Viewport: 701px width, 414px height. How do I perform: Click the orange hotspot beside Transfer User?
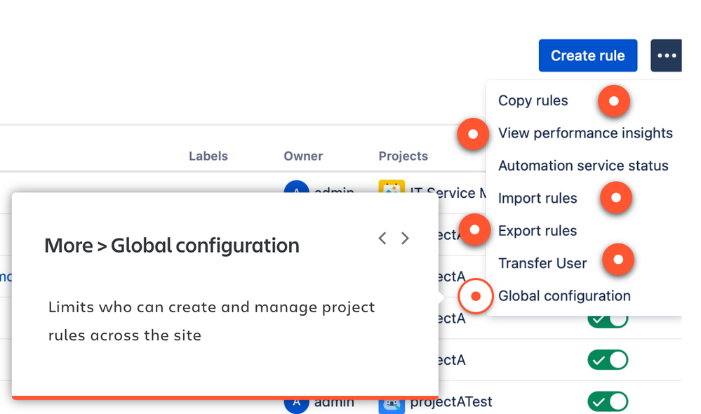[618, 260]
